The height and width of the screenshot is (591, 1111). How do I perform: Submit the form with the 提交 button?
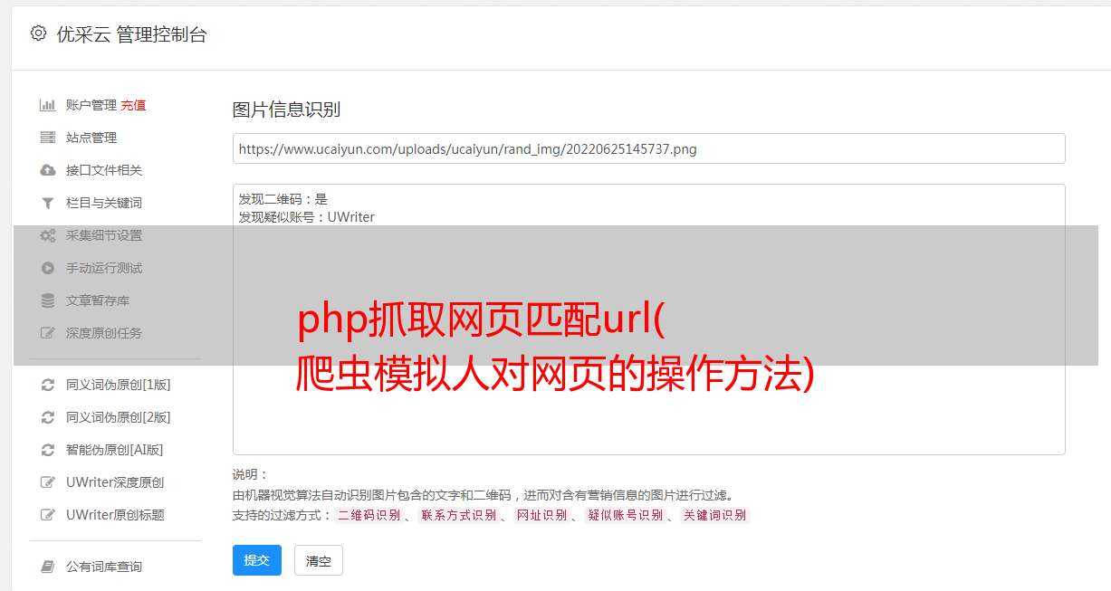tap(257, 560)
